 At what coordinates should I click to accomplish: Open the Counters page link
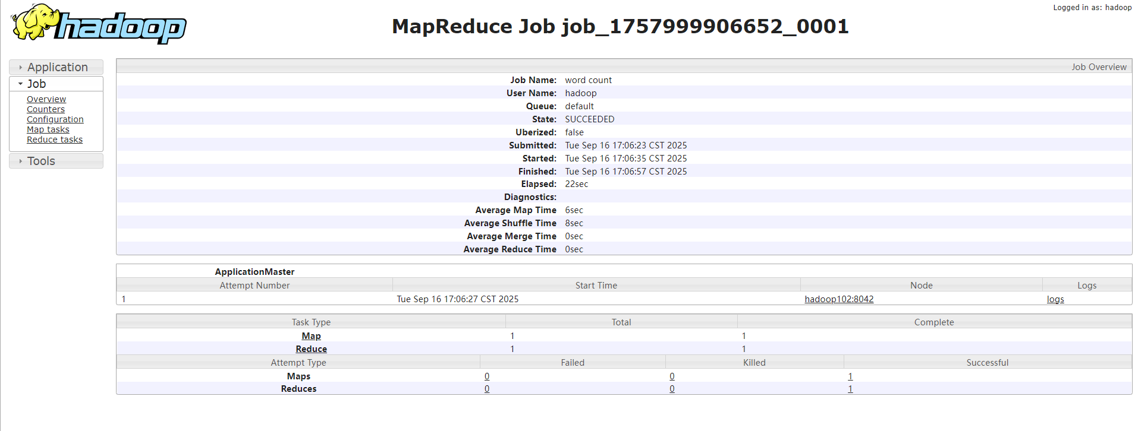pyautogui.click(x=46, y=109)
